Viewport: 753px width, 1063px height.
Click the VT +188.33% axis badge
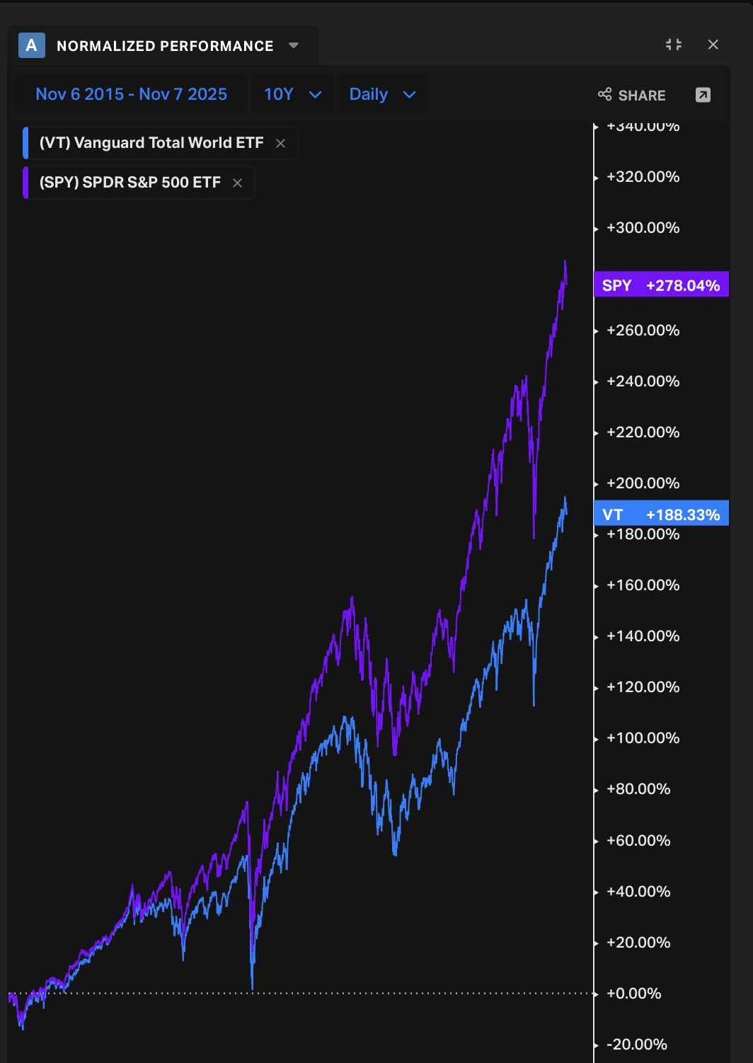pyautogui.click(x=661, y=515)
